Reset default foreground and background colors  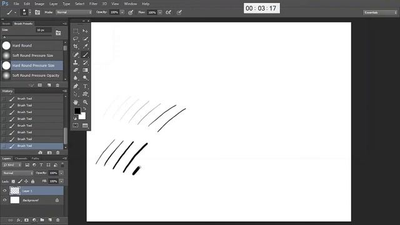click(x=75, y=118)
